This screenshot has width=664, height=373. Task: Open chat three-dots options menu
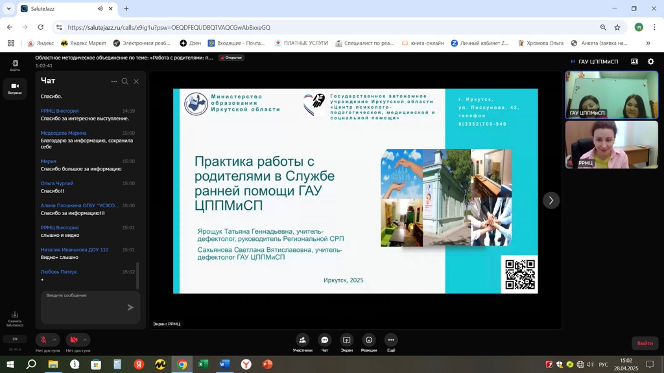click(x=114, y=82)
